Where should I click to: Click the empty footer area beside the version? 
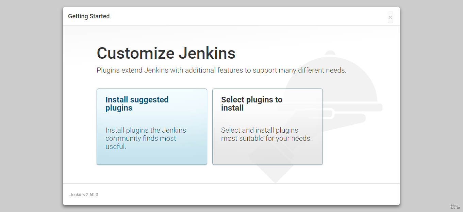pos(238,195)
